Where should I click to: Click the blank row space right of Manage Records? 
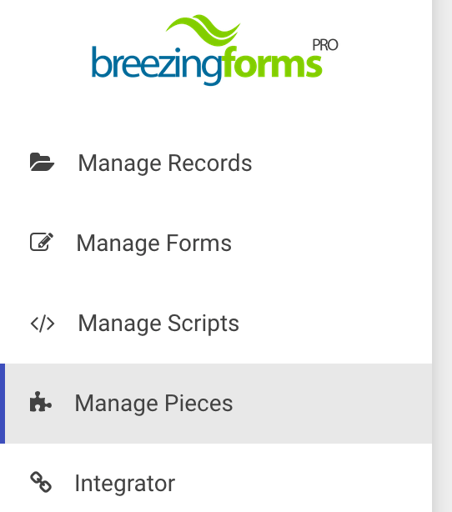tap(341, 163)
